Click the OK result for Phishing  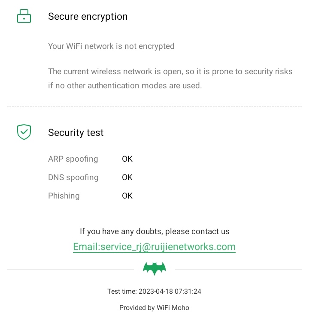pos(127,196)
